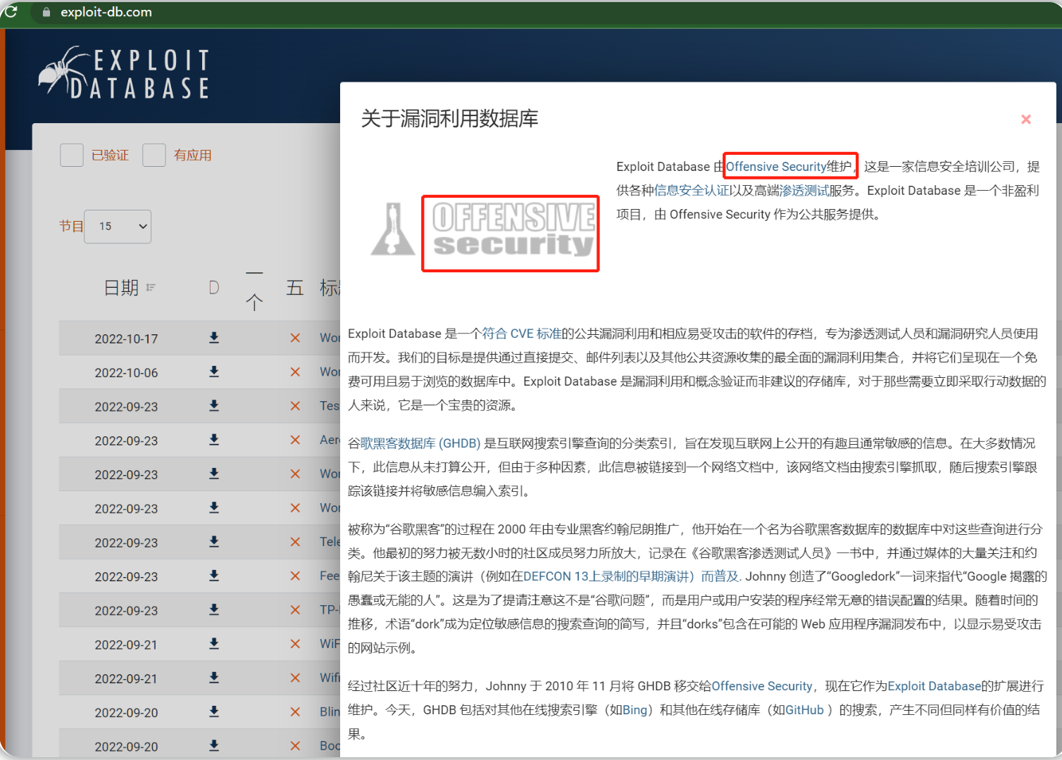The height and width of the screenshot is (760, 1062).
Task: Click the 2022-10-17 date cell
Action: (x=126, y=338)
